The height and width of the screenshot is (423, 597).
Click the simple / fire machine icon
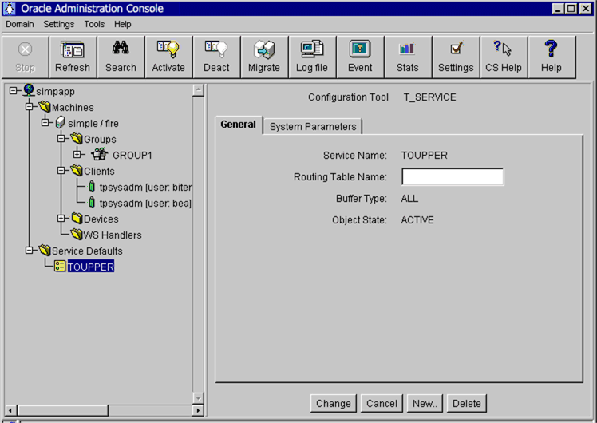(x=60, y=123)
